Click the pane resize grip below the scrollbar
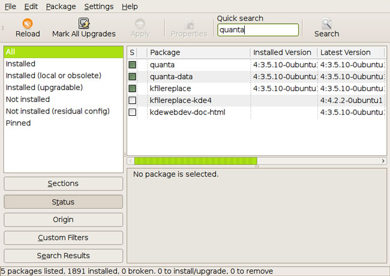Image resolution: width=390 pixels, height=276 pixels. pyautogui.click(x=257, y=167)
